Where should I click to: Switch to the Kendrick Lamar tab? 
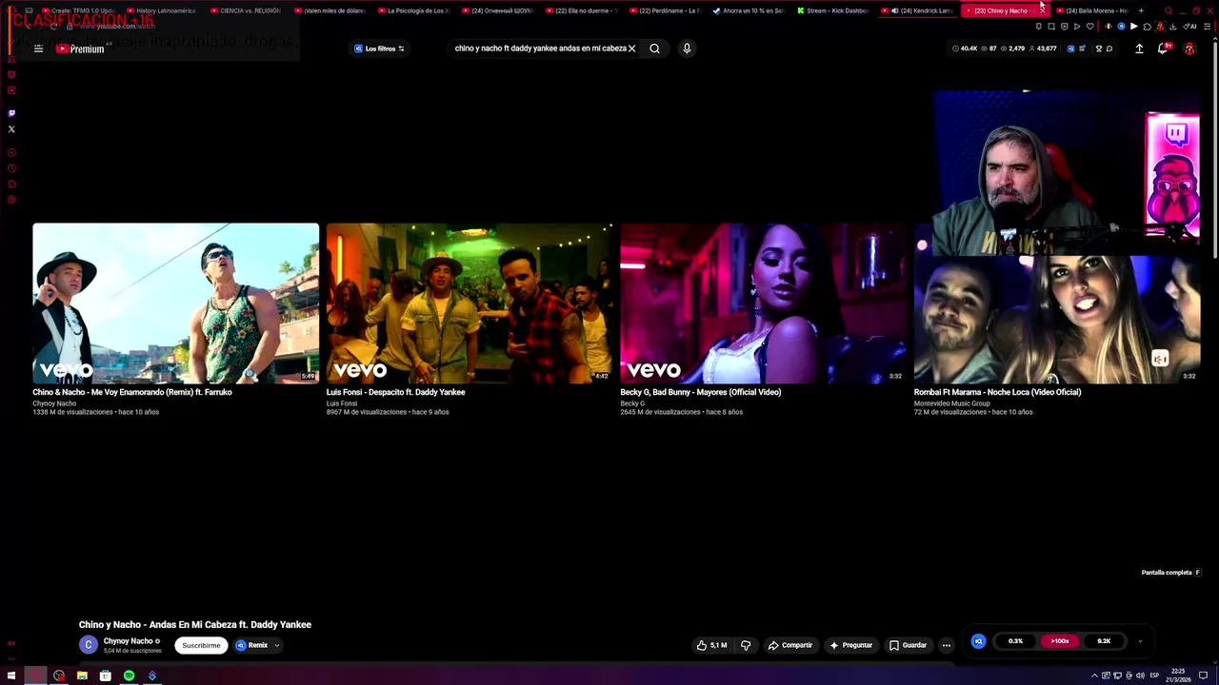click(x=917, y=10)
